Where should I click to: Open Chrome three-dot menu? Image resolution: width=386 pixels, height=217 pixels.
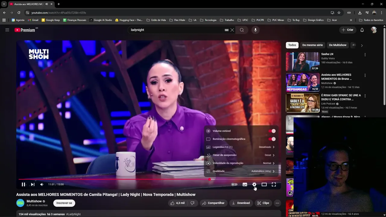tap(381, 13)
